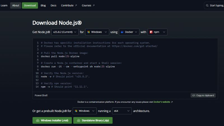The height and width of the screenshot is (126, 224).
Task: Open the Learn nav item
Action: pyautogui.click(x=4, y=5)
